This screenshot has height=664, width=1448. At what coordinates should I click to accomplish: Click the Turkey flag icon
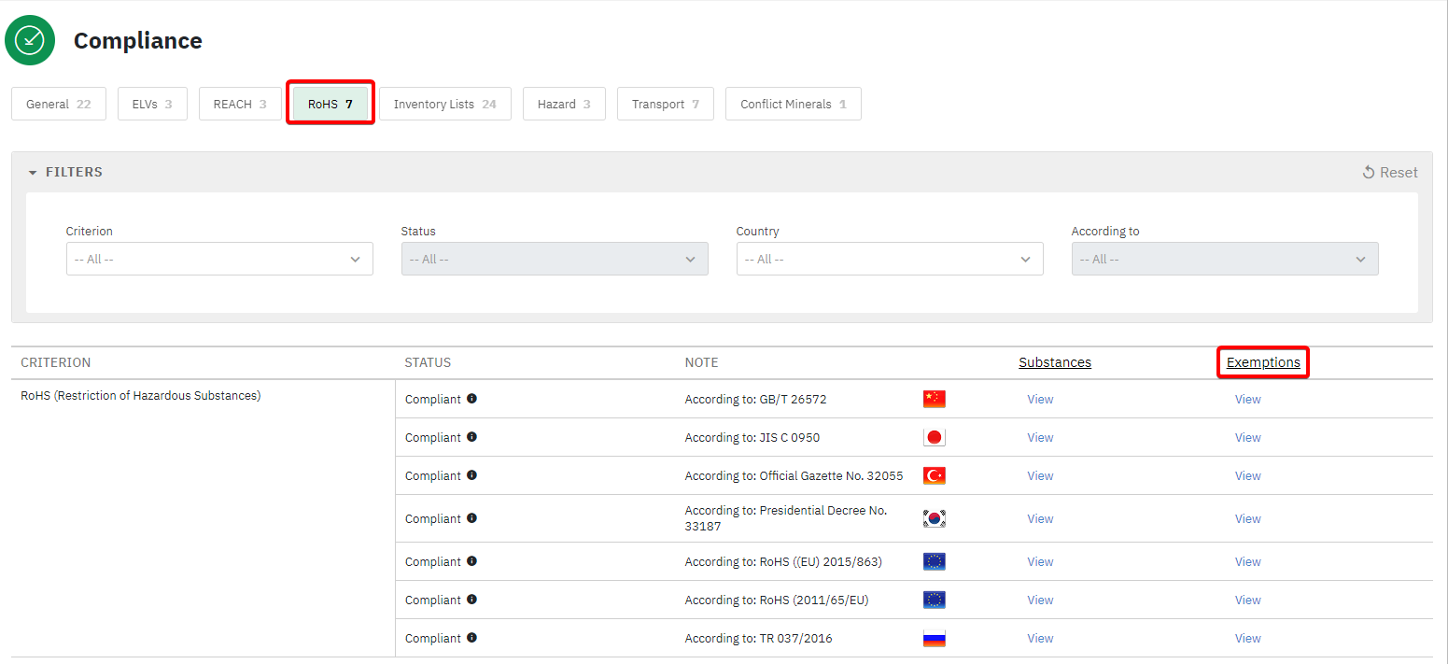click(x=934, y=475)
